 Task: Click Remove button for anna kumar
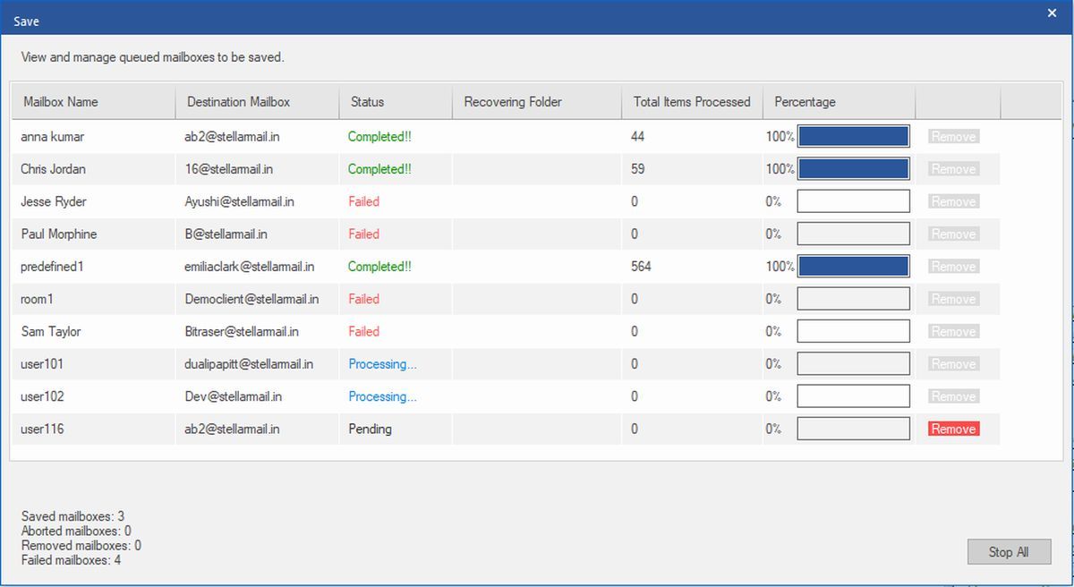953,137
